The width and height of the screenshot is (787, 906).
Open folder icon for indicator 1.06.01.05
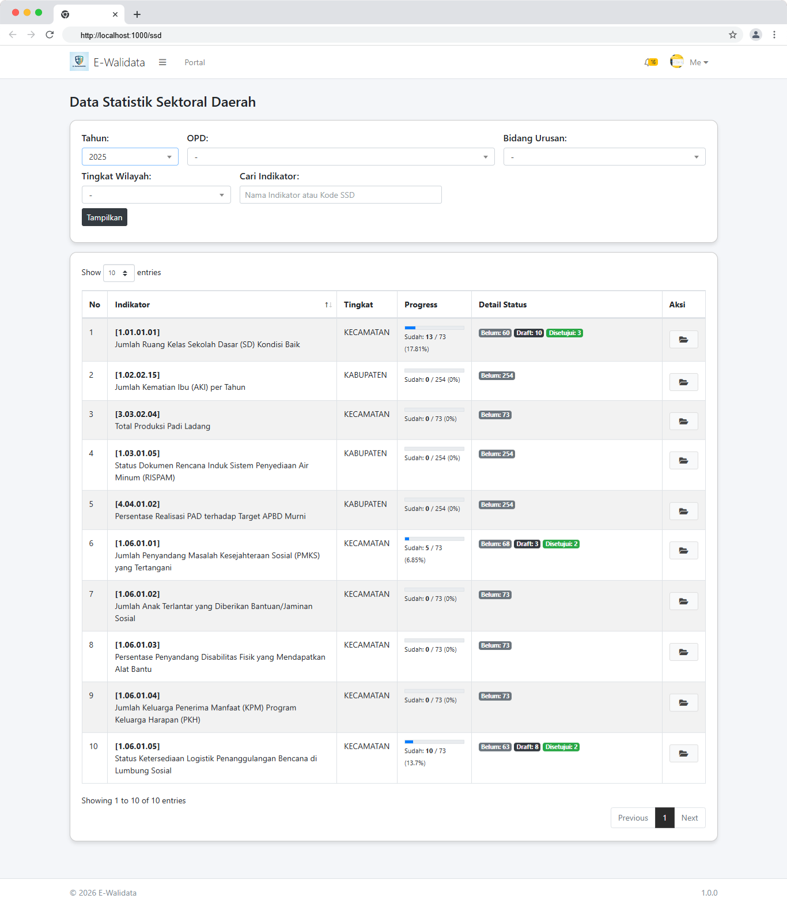coord(683,754)
